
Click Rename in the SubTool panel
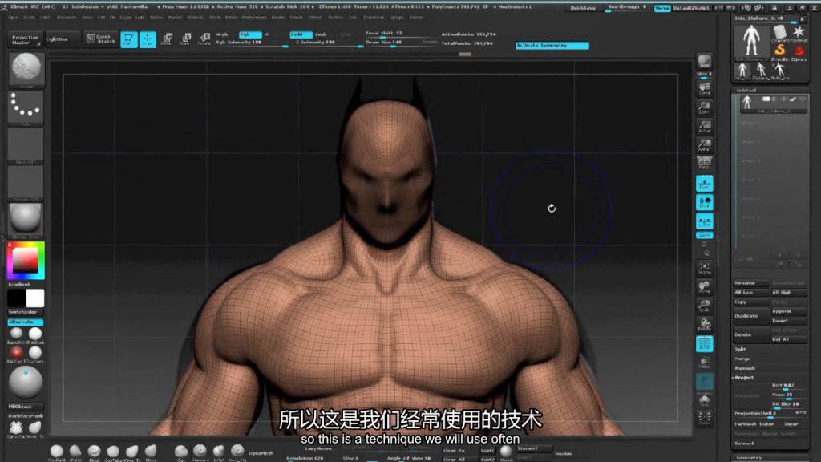[752, 283]
